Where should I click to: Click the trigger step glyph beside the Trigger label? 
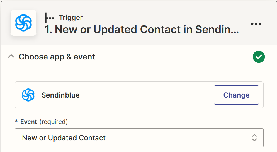49,18
